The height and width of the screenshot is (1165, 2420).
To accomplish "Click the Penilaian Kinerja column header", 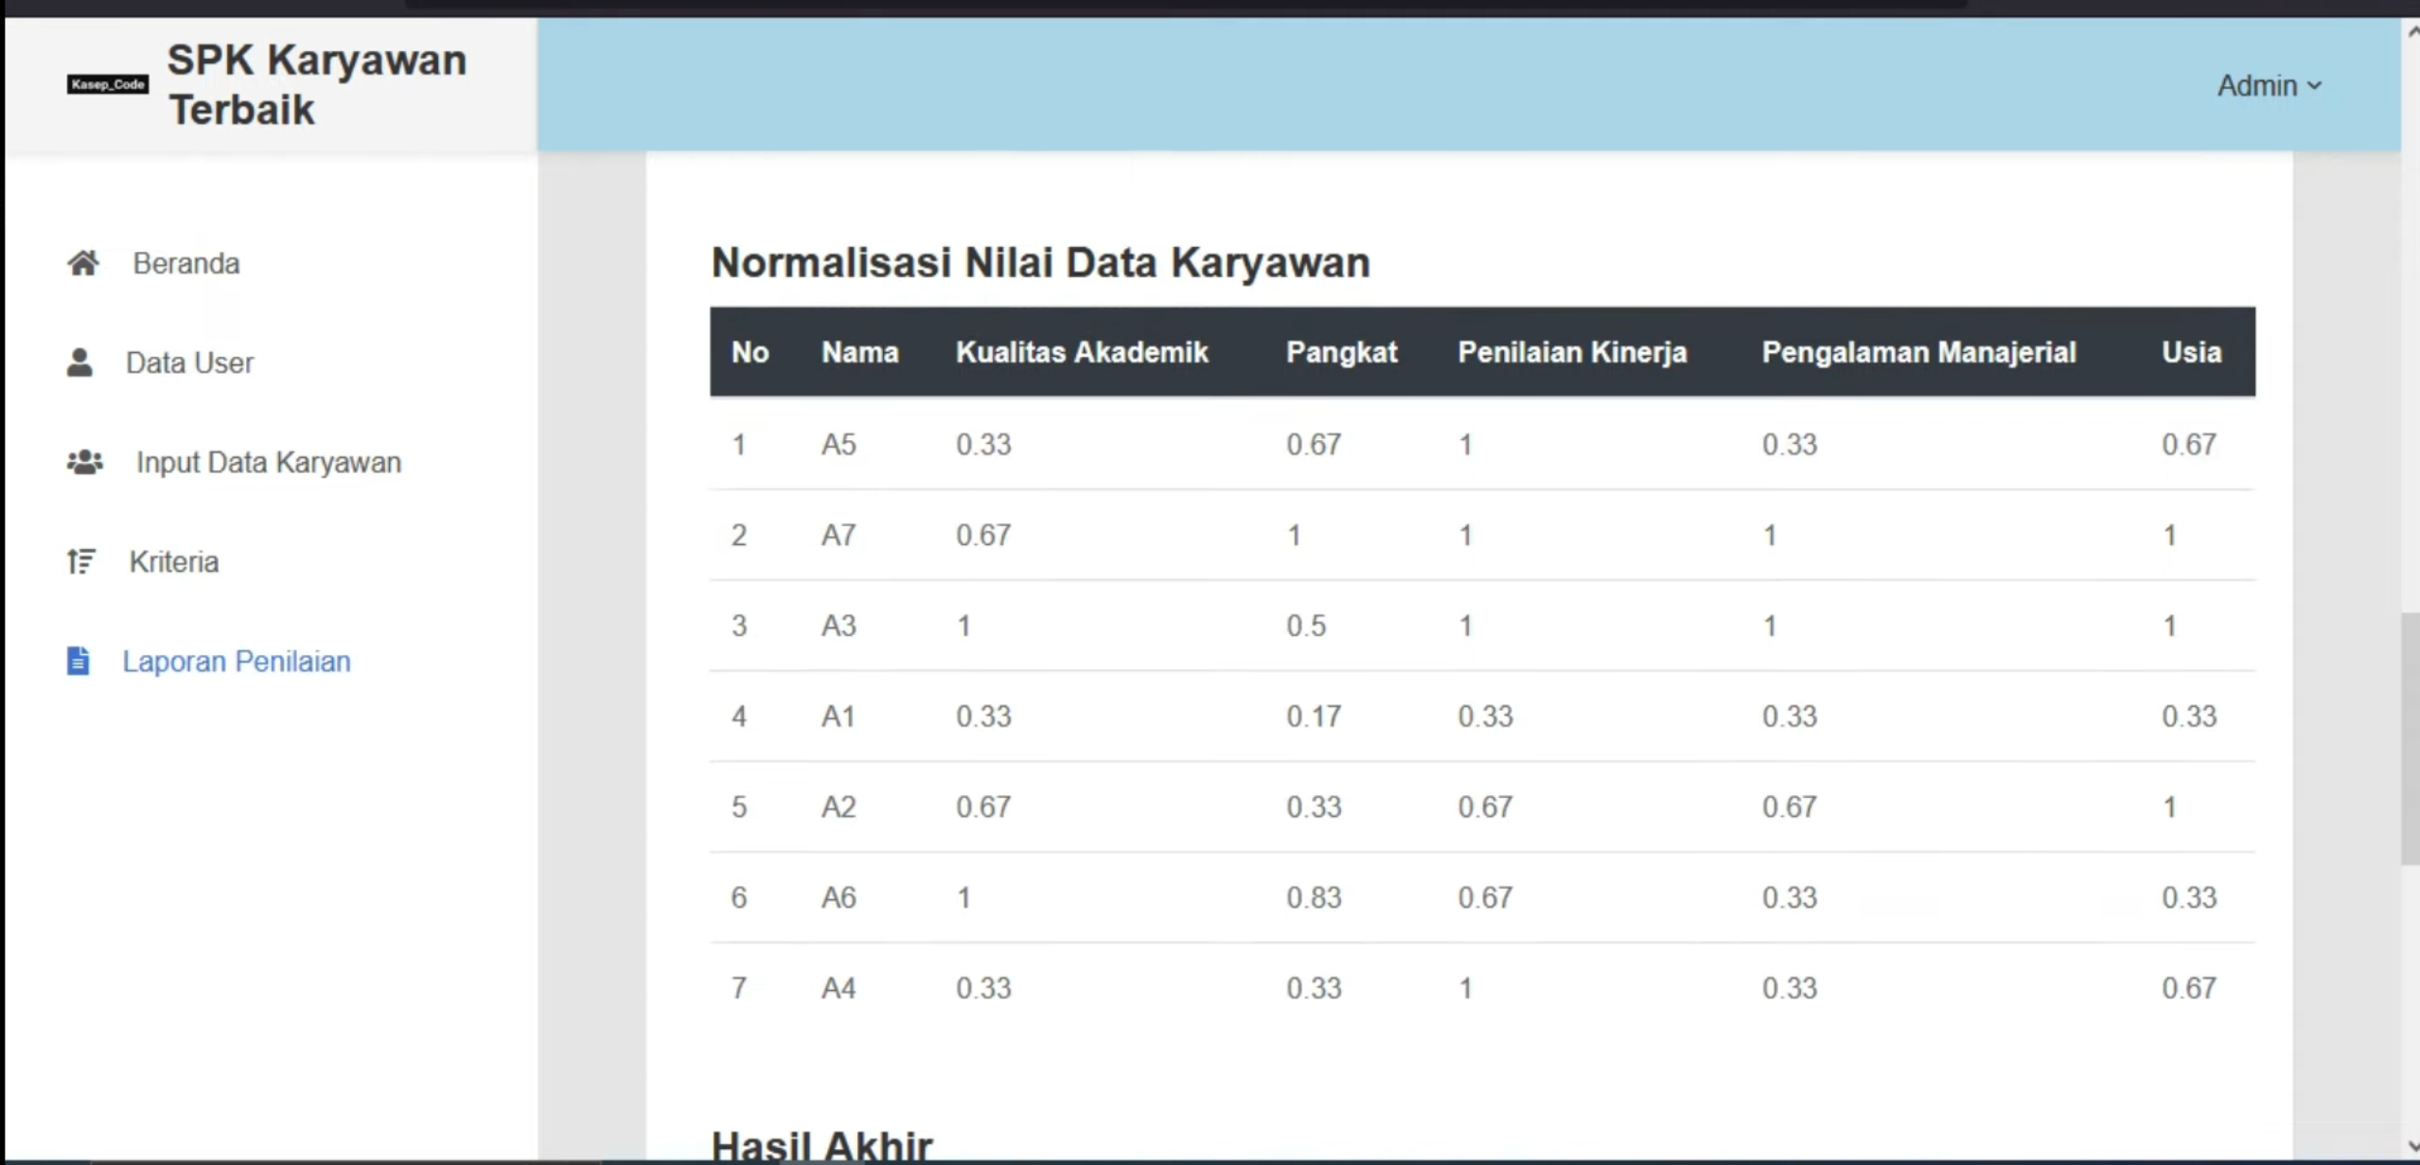I will pyautogui.click(x=1572, y=352).
